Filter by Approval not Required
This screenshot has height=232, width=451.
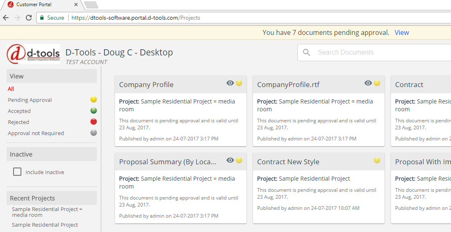[36, 133]
